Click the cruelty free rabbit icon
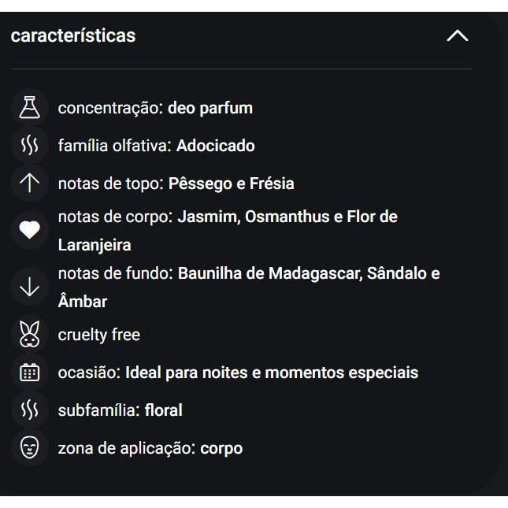This screenshot has width=508, height=508. [29, 335]
